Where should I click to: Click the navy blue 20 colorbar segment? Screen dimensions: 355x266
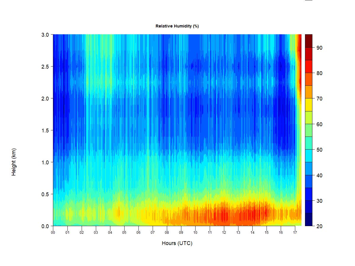pos(309,219)
